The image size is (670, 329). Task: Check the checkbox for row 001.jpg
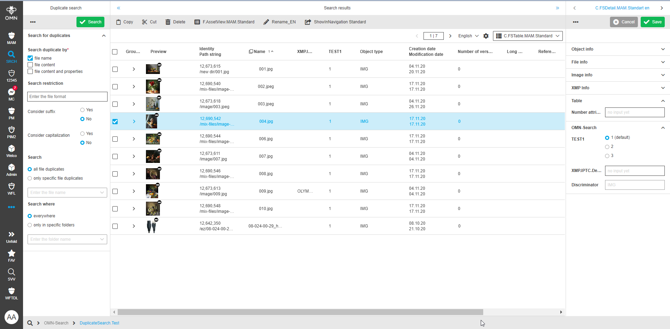115,69
